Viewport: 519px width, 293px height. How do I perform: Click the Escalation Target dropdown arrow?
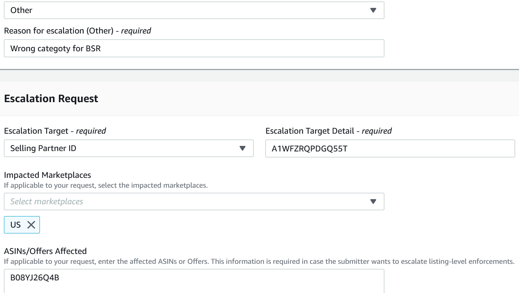[x=243, y=148]
